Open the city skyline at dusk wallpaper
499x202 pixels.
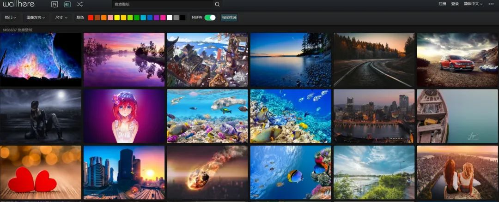(x=374, y=116)
